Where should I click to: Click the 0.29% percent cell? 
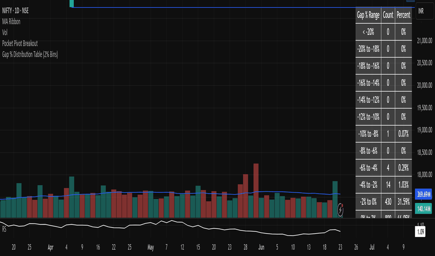point(403,168)
